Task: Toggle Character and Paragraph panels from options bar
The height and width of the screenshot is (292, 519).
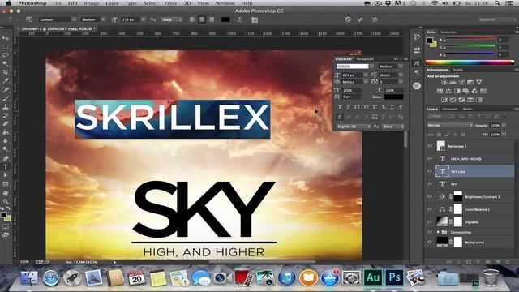Action: click(x=255, y=19)
